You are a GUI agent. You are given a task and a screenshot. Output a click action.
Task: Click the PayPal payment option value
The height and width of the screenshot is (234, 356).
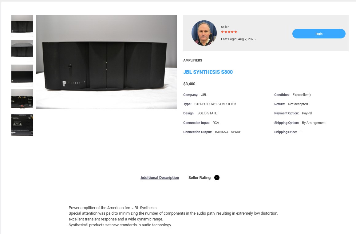click(307, 113)
